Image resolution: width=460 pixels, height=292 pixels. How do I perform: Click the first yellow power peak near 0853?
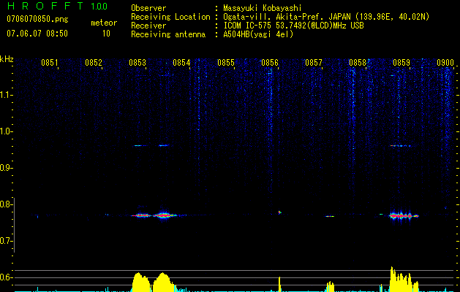[141, 282]
